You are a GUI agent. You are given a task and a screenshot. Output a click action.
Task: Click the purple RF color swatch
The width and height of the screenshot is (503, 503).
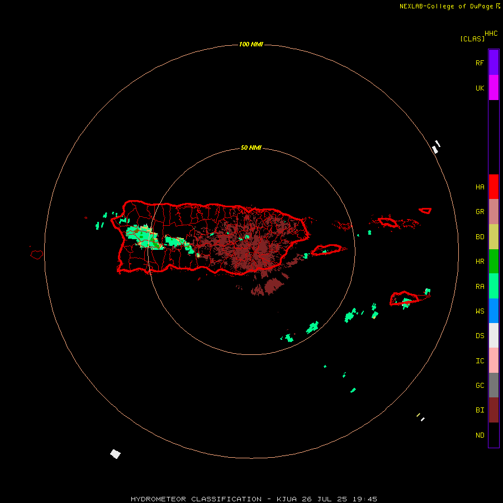pyautogui.click(x=493, y=62)
